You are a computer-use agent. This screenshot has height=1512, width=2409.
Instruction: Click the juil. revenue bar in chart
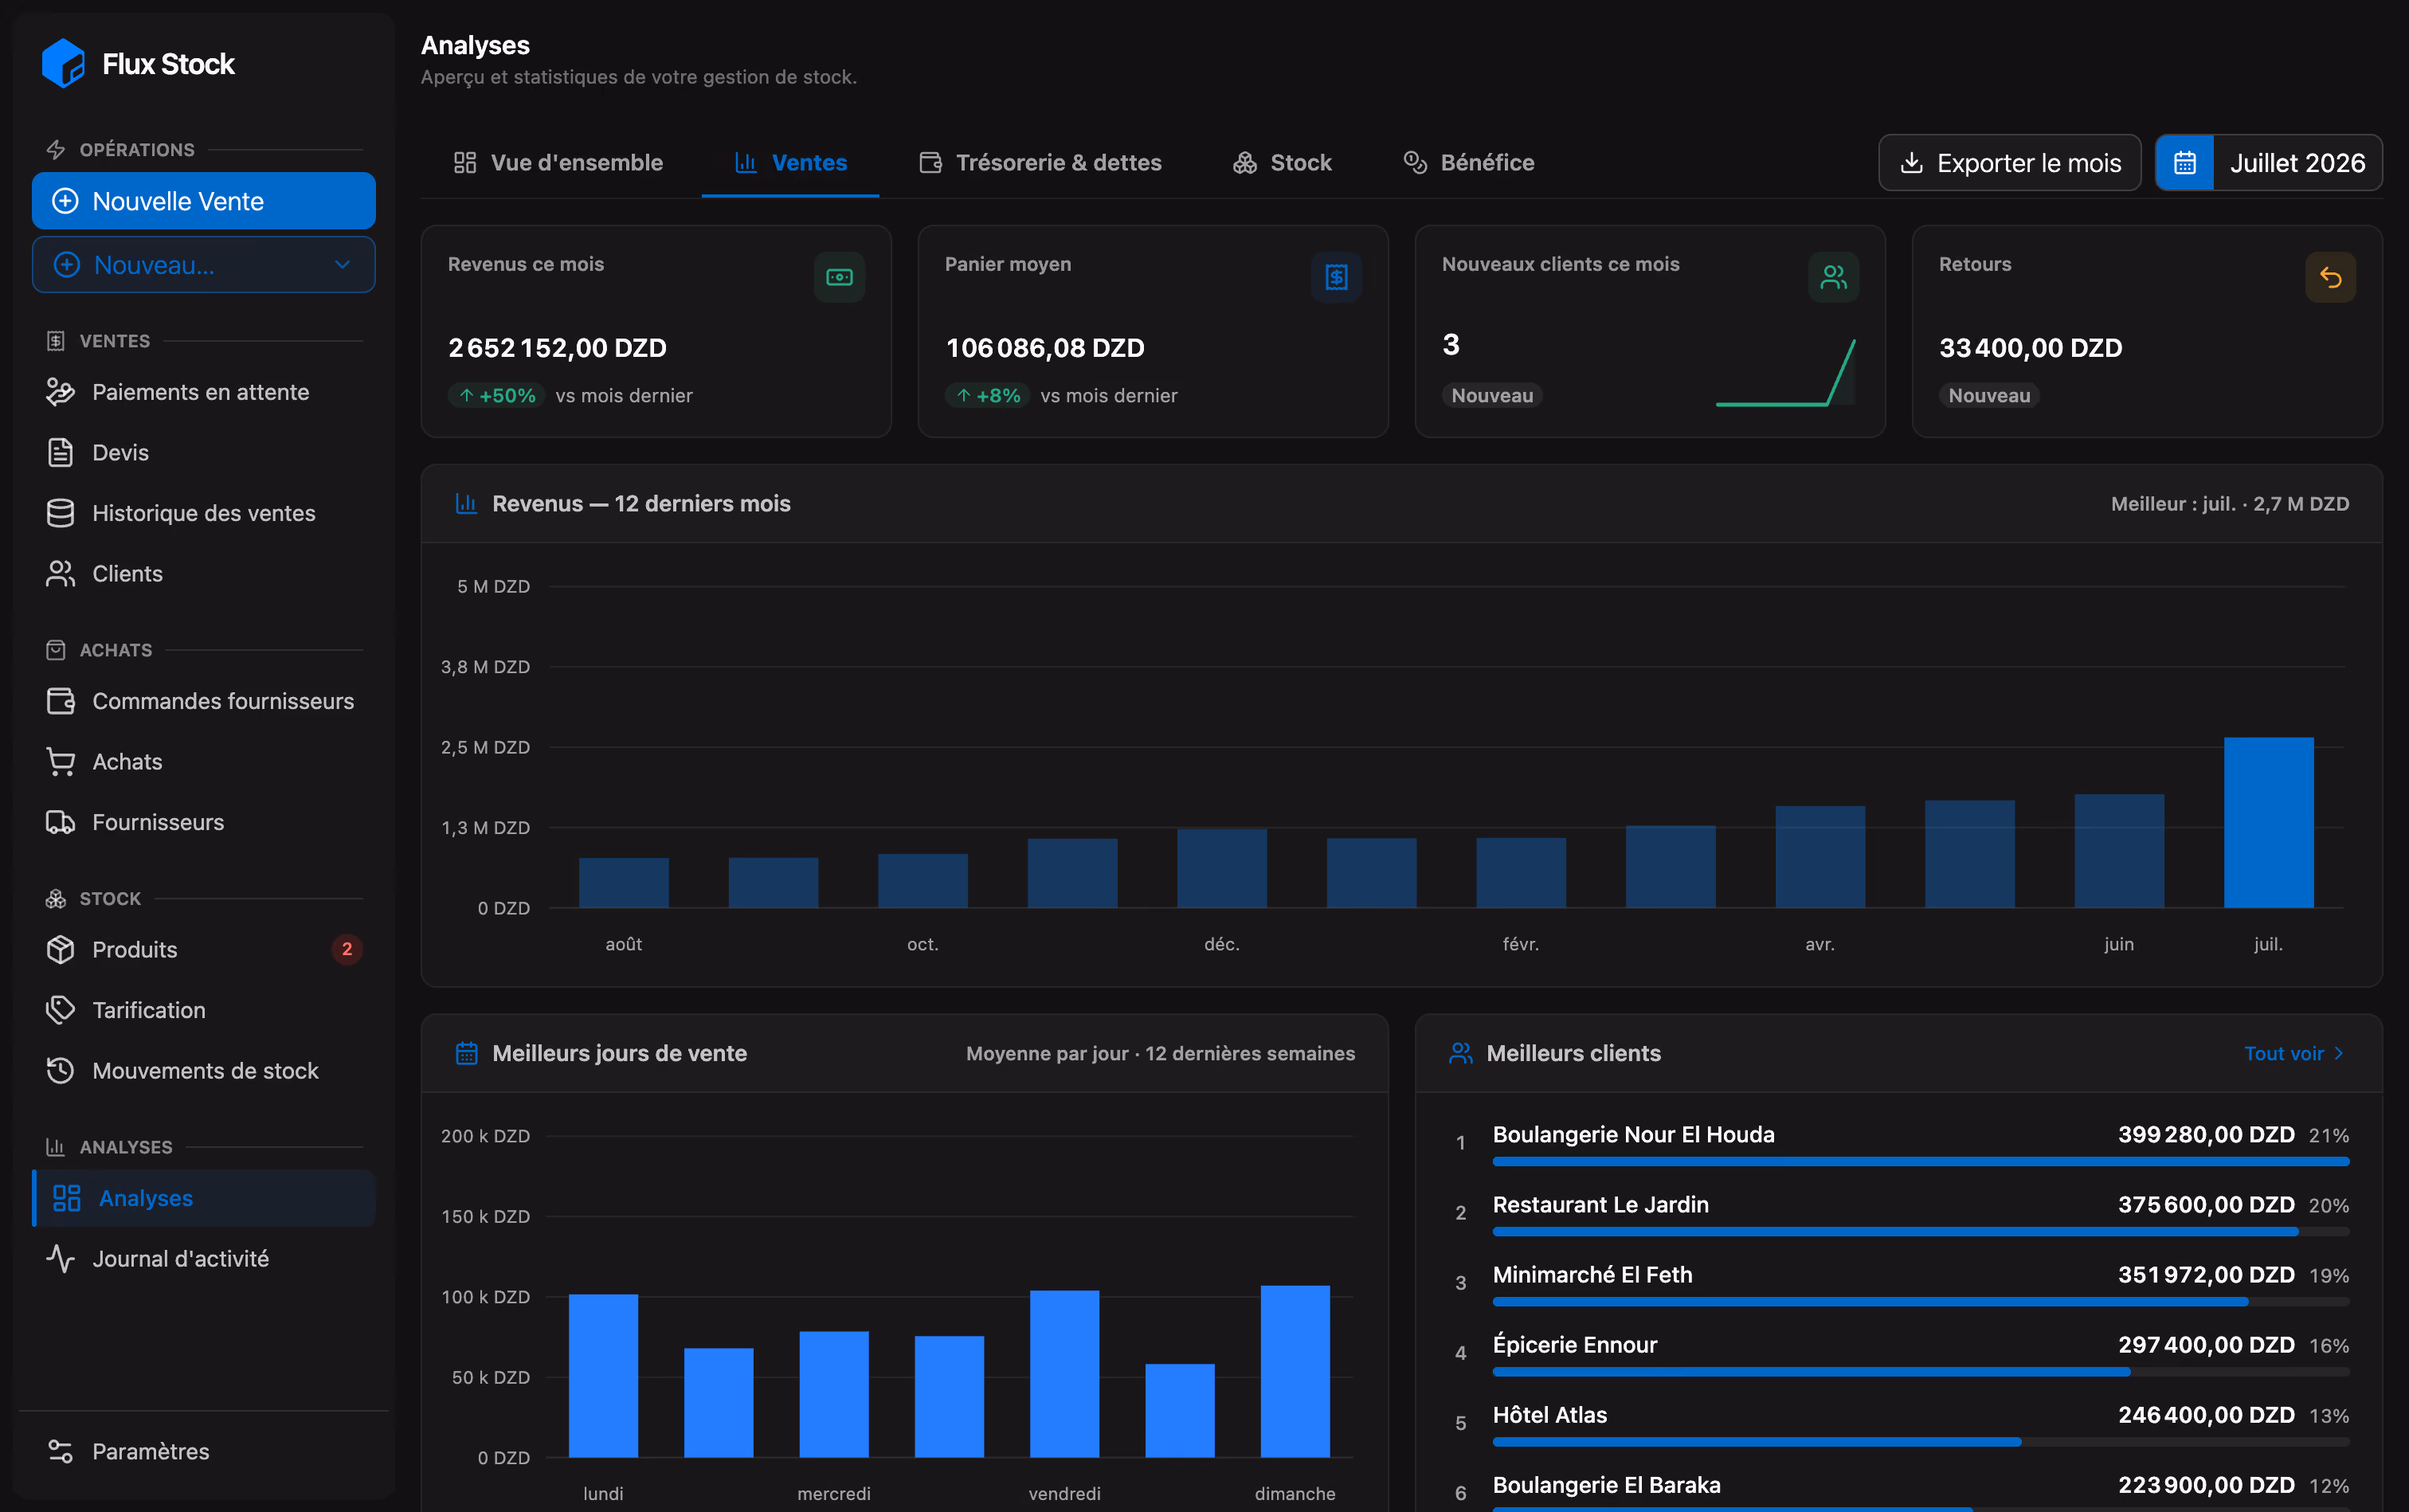point(2268,822)
